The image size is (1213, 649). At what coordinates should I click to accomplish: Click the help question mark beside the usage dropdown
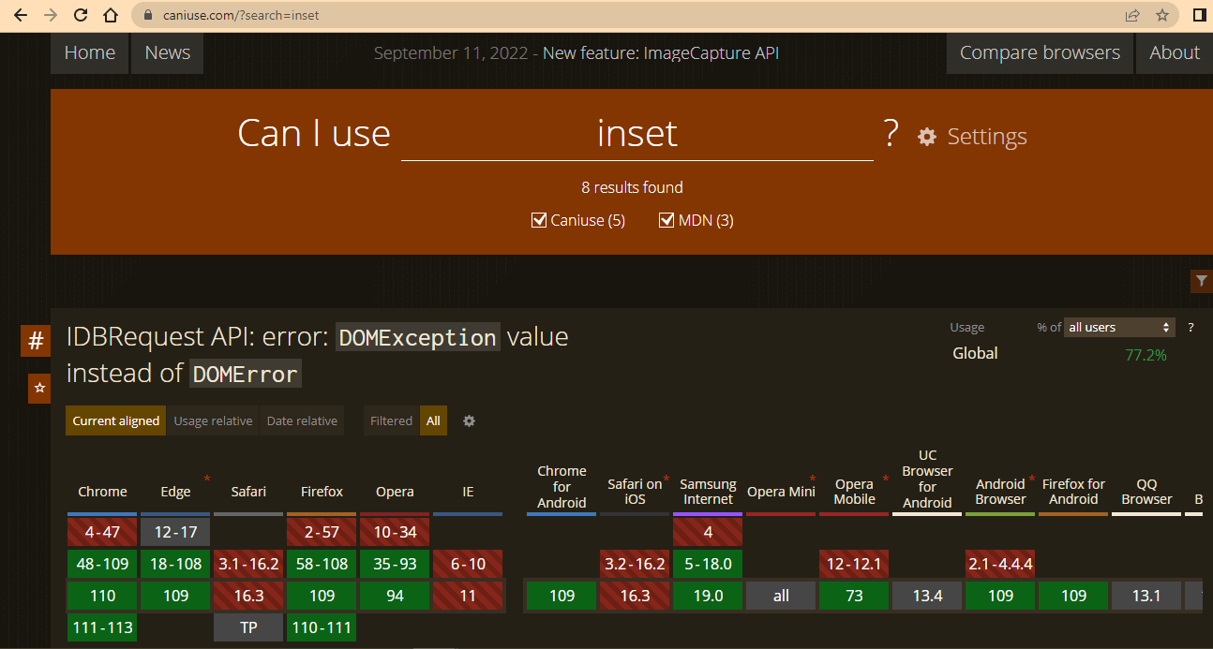(1191, 327)
